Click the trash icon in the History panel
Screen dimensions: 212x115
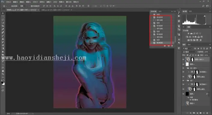pos(172,46)
